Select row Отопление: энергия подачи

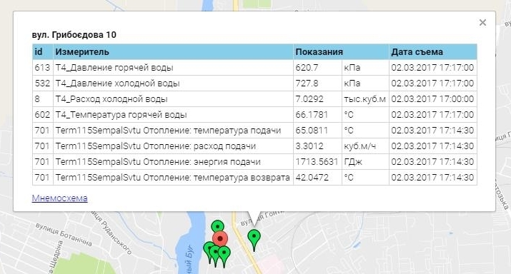point(254,162)
